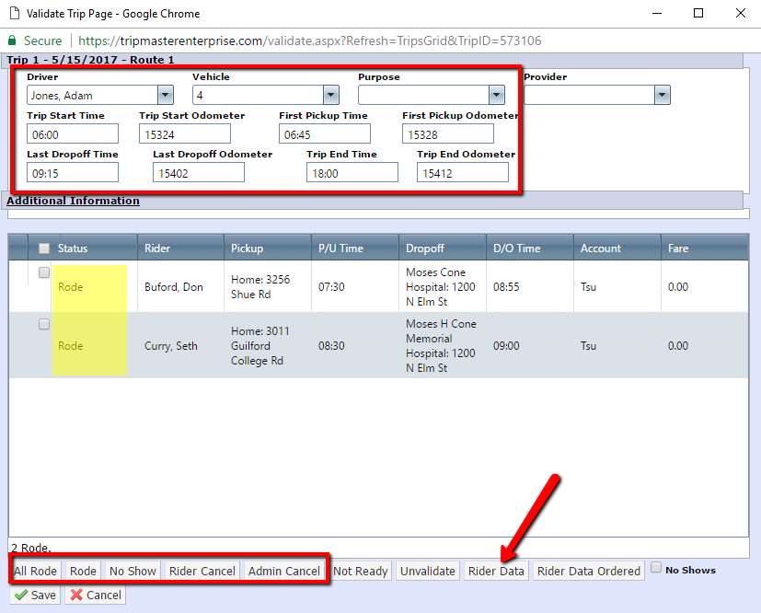Select rider name Curry, Seth
The height and width of the screenshot is (613, 761).
coord(171,345)
